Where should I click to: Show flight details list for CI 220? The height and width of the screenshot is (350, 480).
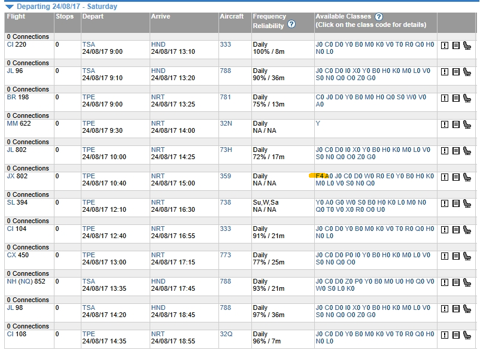click(456, 45)
